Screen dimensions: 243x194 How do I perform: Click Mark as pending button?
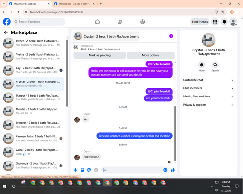(x=100, y=55)
